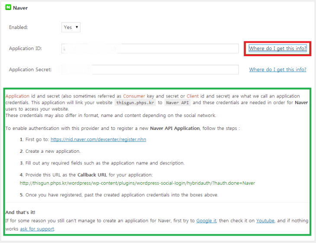Click the bold 'Callback URL' text in step 4
This screenshot has height=243, width=316.
pyautogui.click(x=92, y=175)
